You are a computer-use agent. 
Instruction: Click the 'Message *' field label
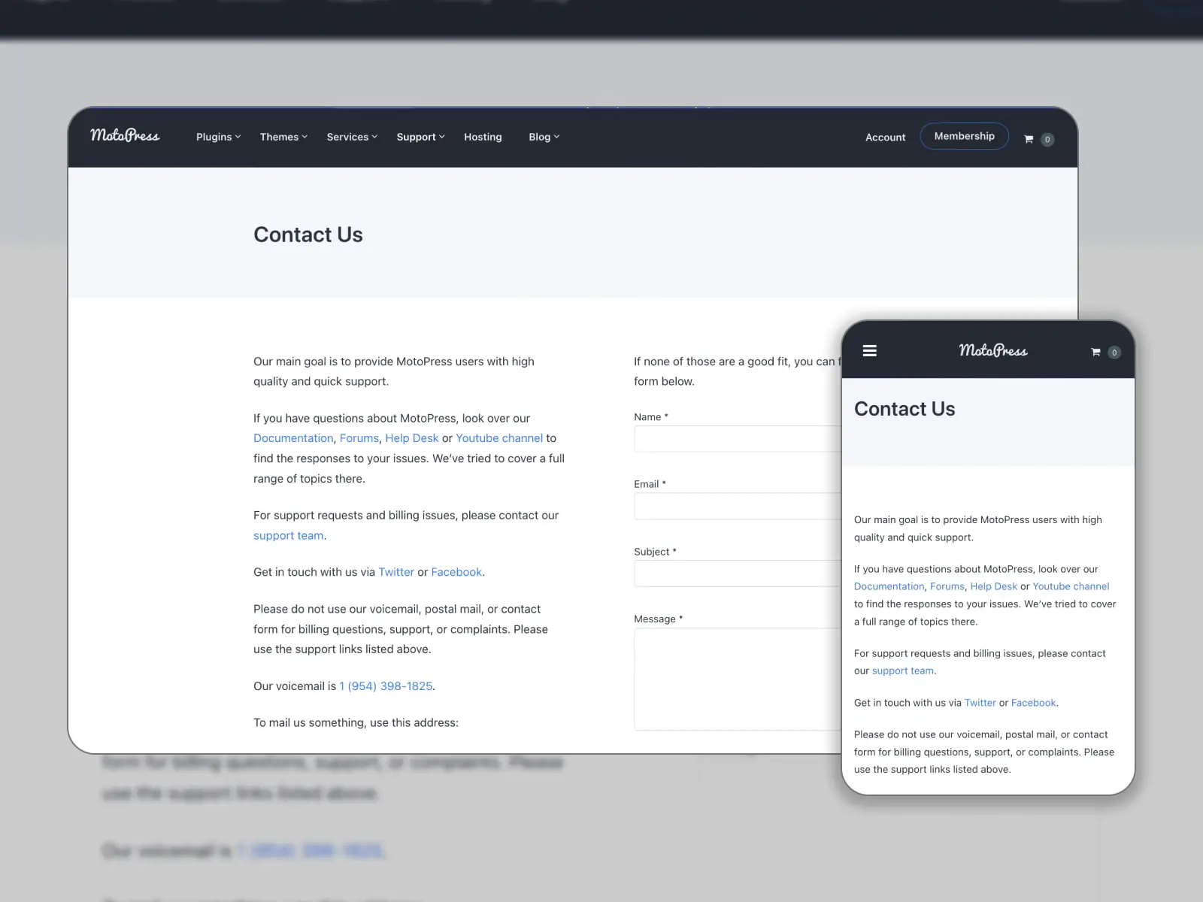pyautogui.click(x=658, y=619)
